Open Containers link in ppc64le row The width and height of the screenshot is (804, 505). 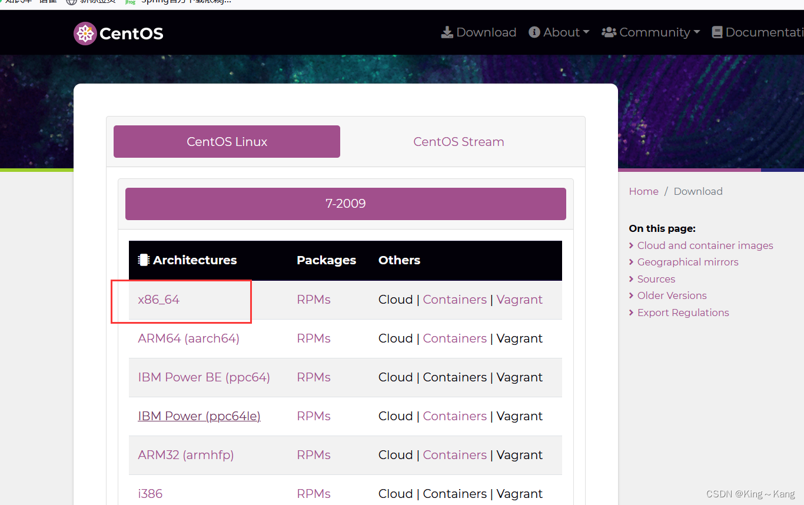tap(454, 416)
